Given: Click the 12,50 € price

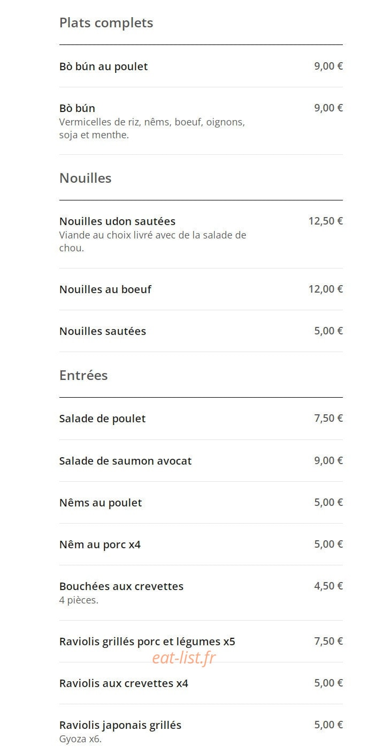Looking at the screenshot, I should tap(326, 221).
